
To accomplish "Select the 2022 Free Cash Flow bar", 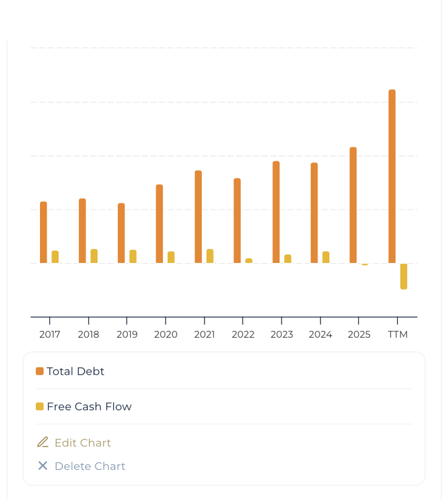I will coord(249,261).
